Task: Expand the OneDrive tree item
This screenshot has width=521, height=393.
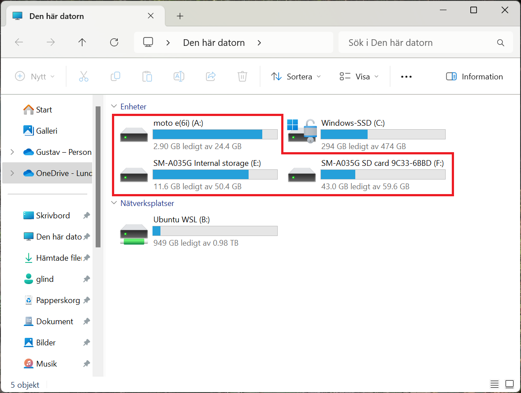Action: coord(12,173)
